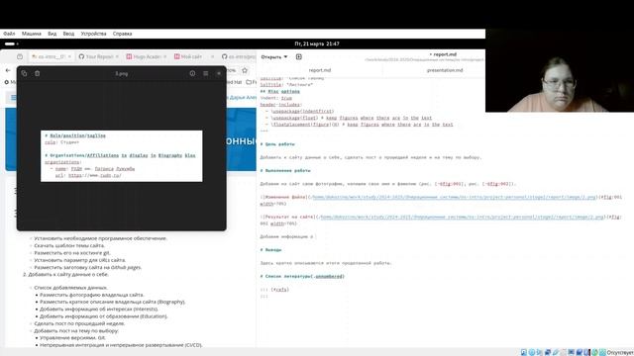Close the os-intro browser tab
Screen dimensions: 634x356
pyautogui.click(x=69, y=57)
